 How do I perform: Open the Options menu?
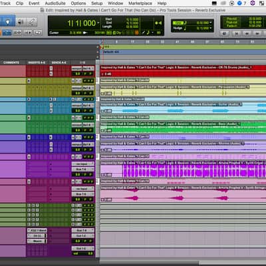click(78, 3)
